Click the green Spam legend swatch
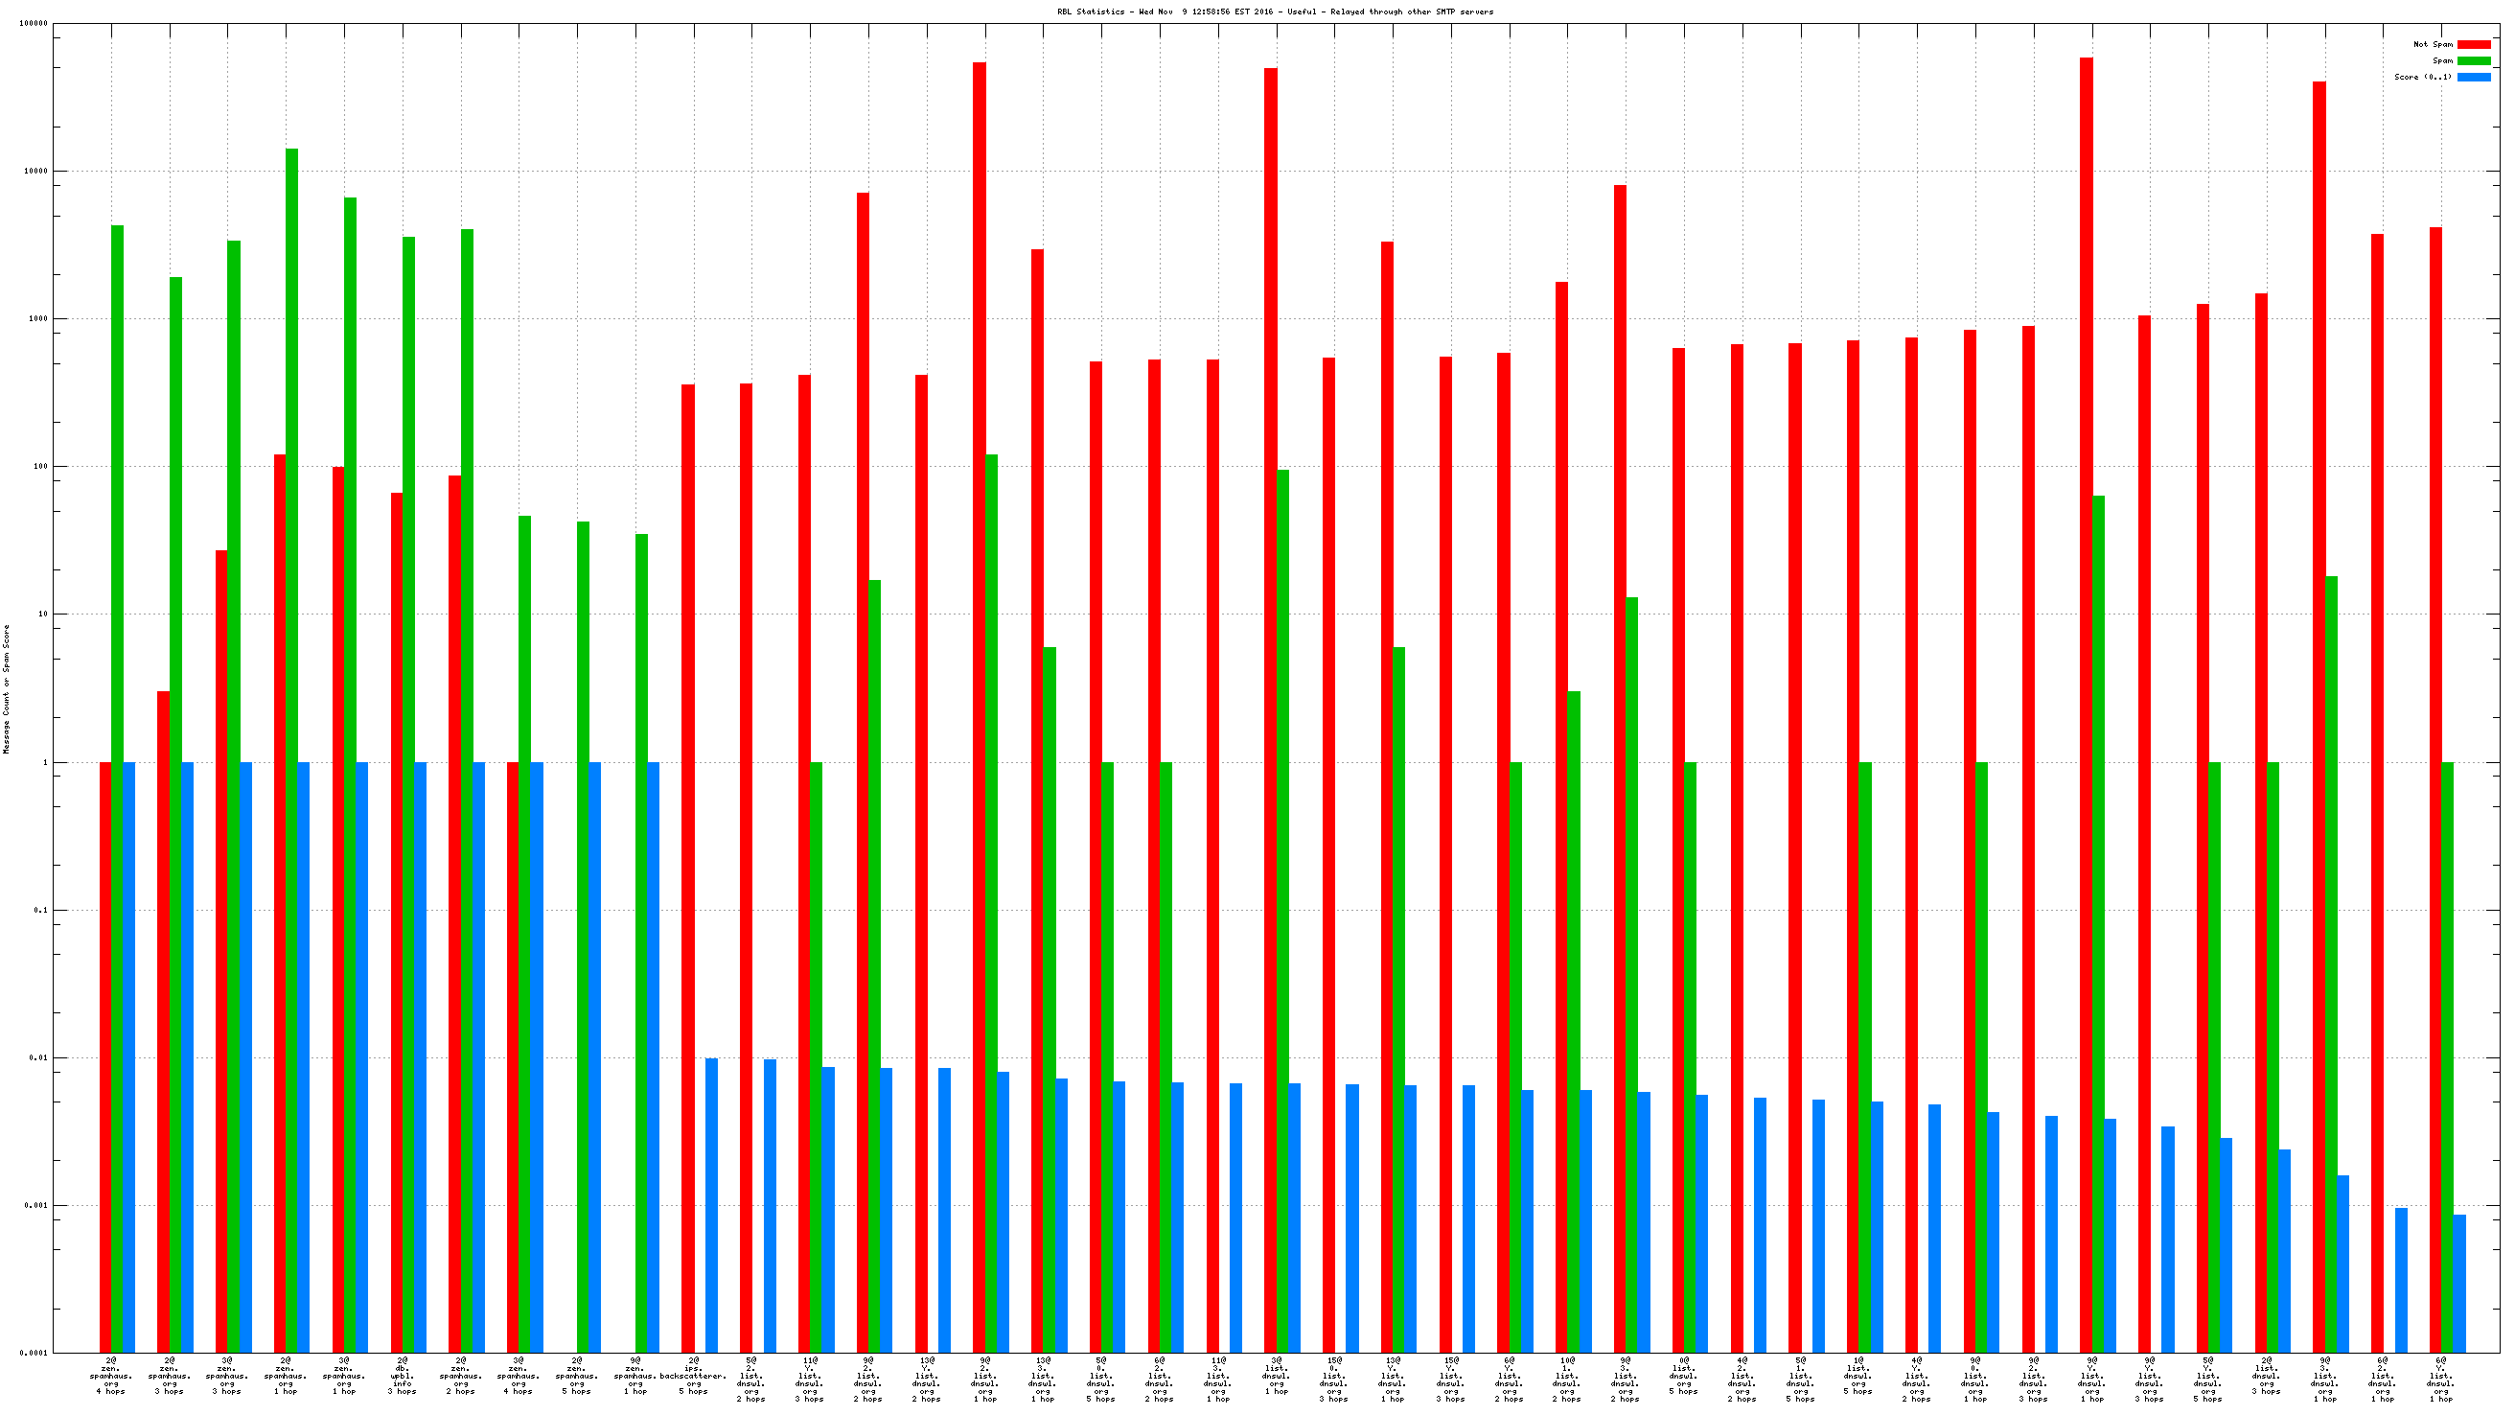 coord(2473,60)
